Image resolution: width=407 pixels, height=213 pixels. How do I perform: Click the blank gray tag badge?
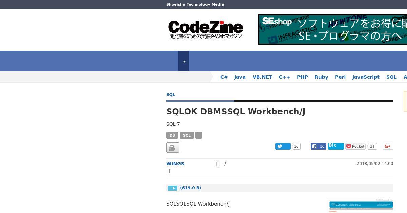tap(199, 135)
